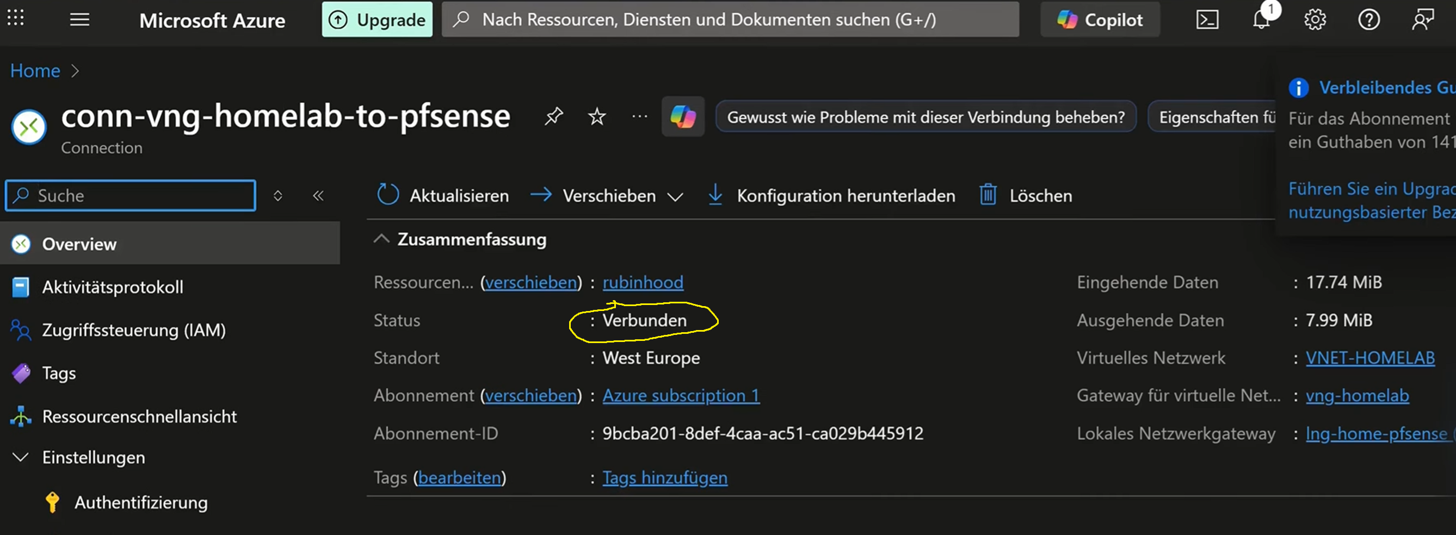The height and width of the screenshot is (535, 1456).
Task: Collapse the Einstellungen menu group
Action: coord(21,457)
